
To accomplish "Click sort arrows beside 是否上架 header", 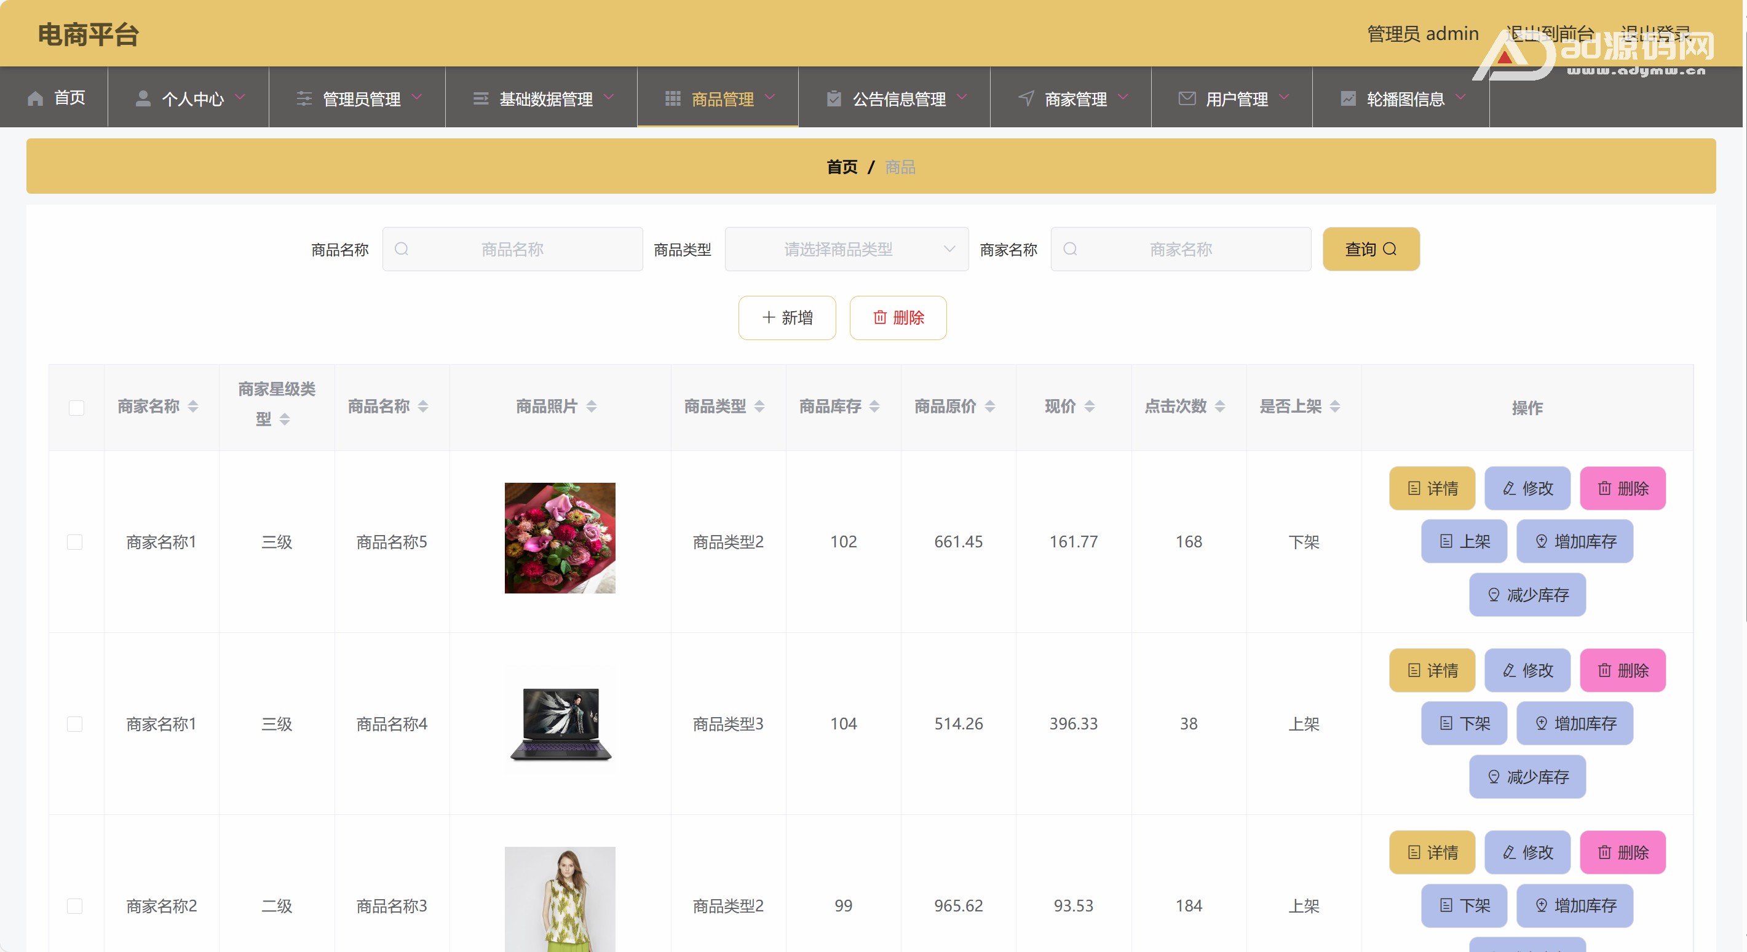I will [1334, 406].
